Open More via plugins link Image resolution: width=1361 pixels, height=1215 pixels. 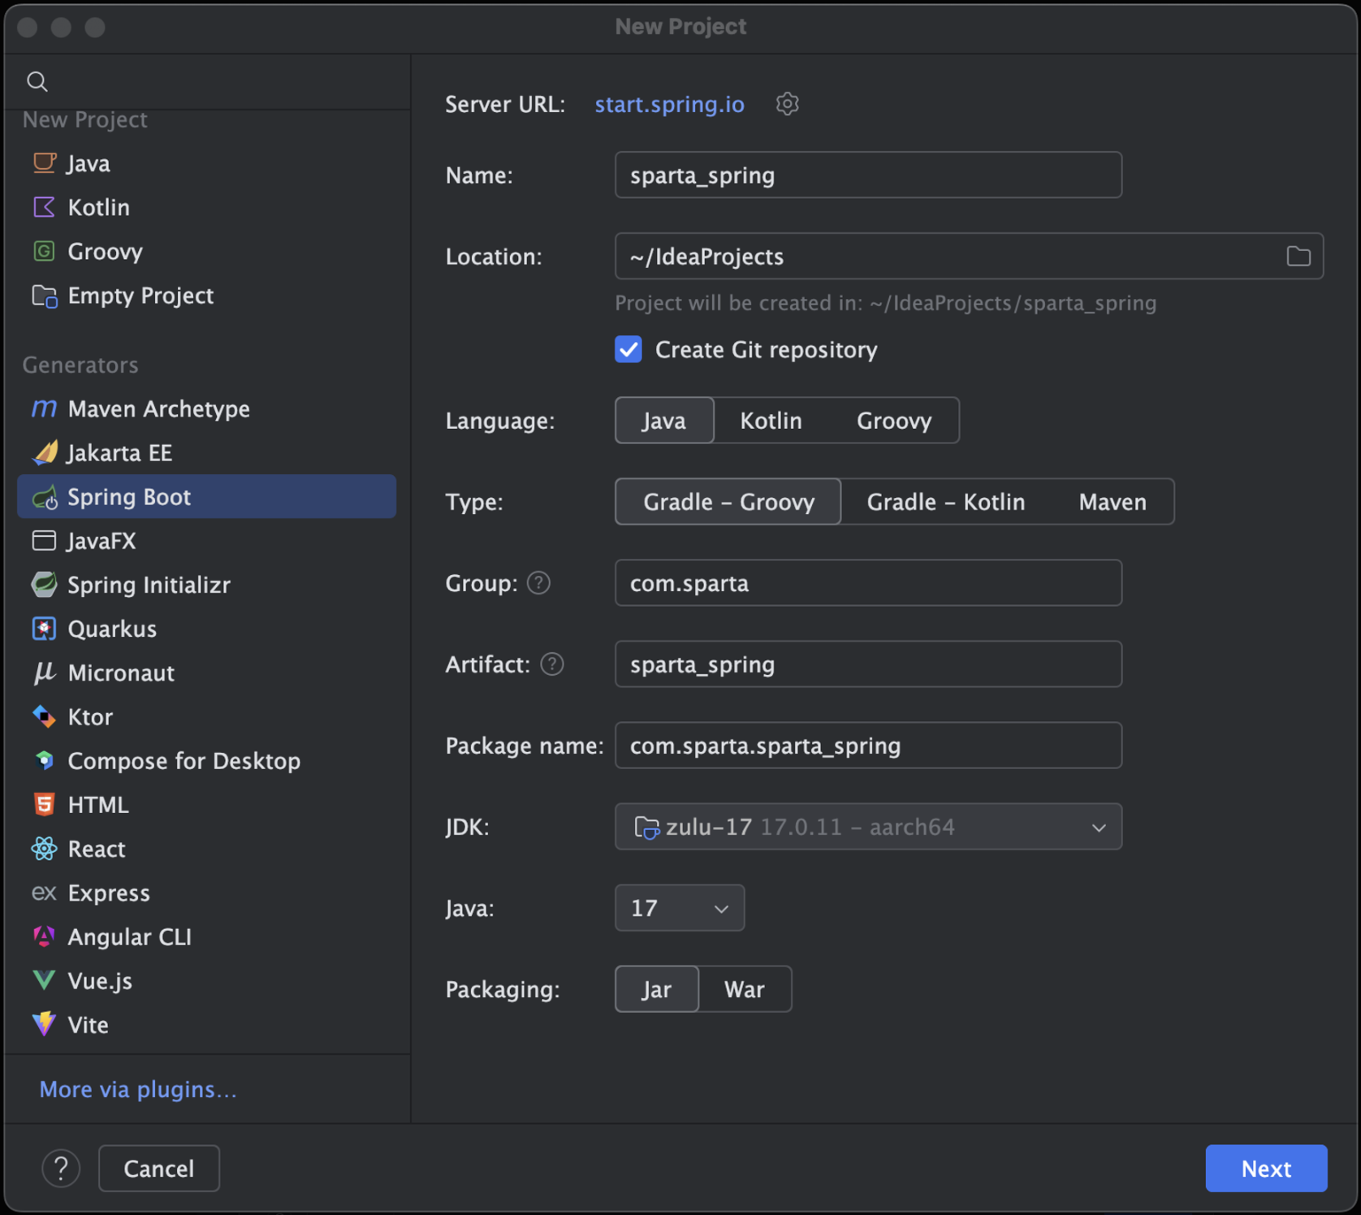point(138,1089)
